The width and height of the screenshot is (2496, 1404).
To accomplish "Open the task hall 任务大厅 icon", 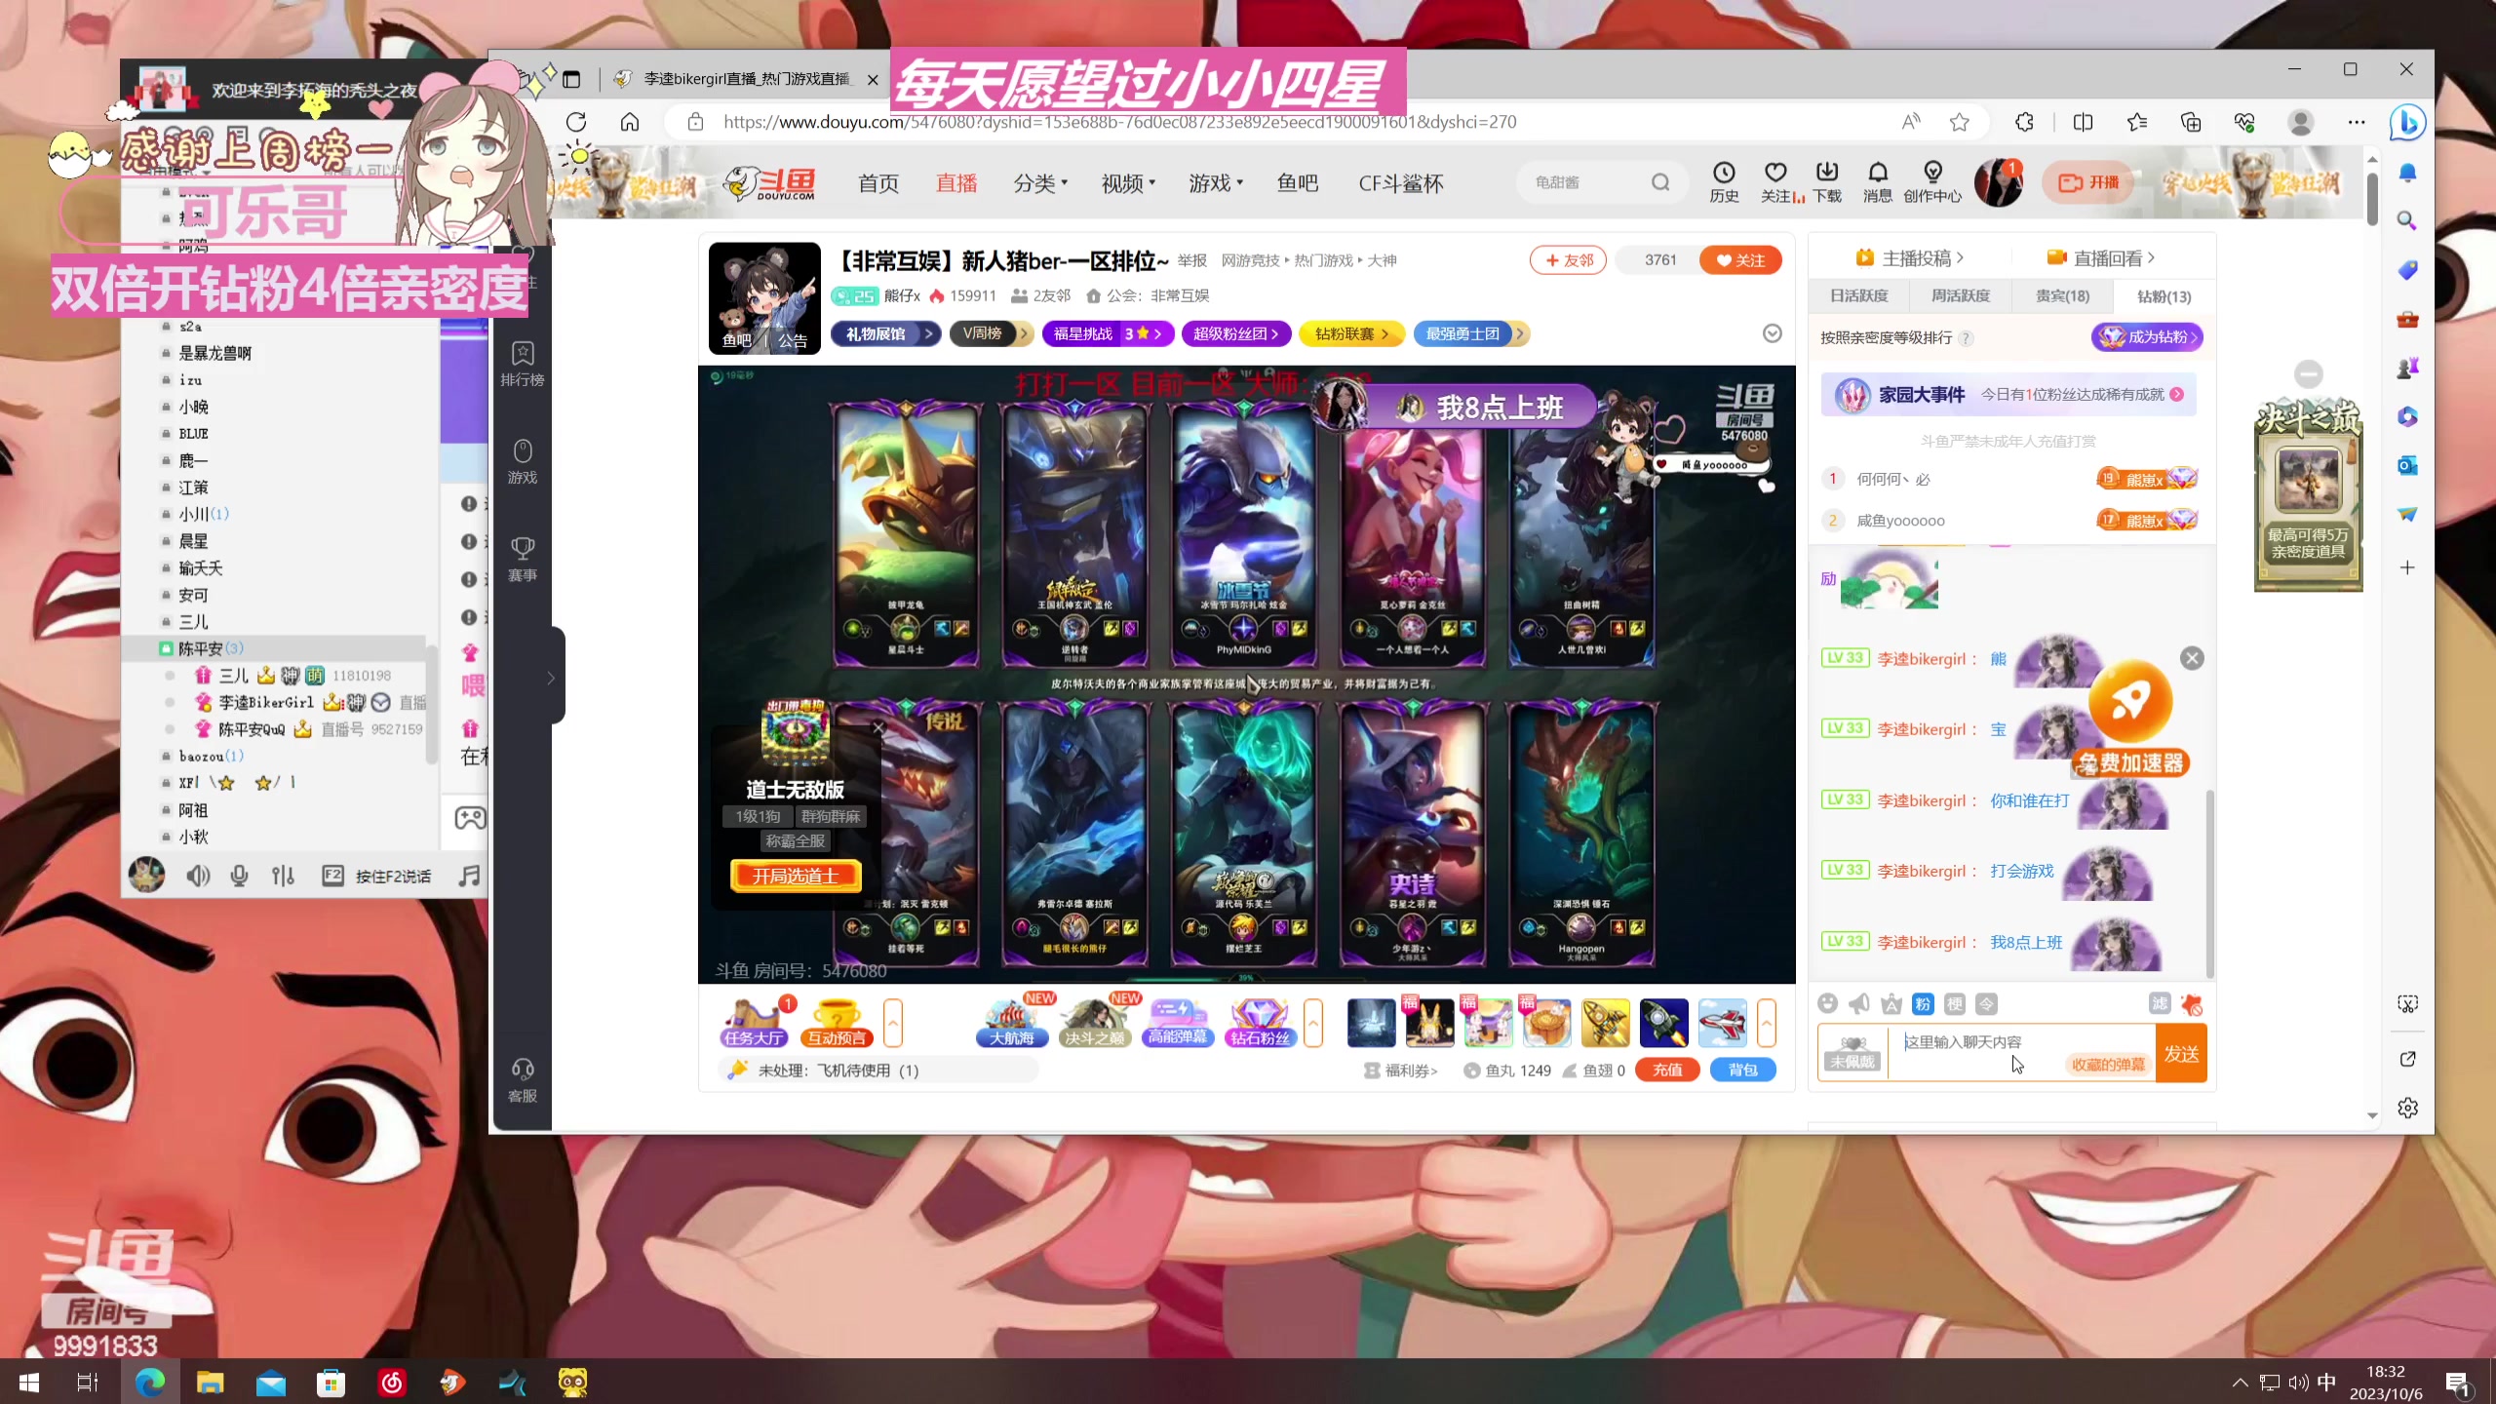I will (754, 1022).
